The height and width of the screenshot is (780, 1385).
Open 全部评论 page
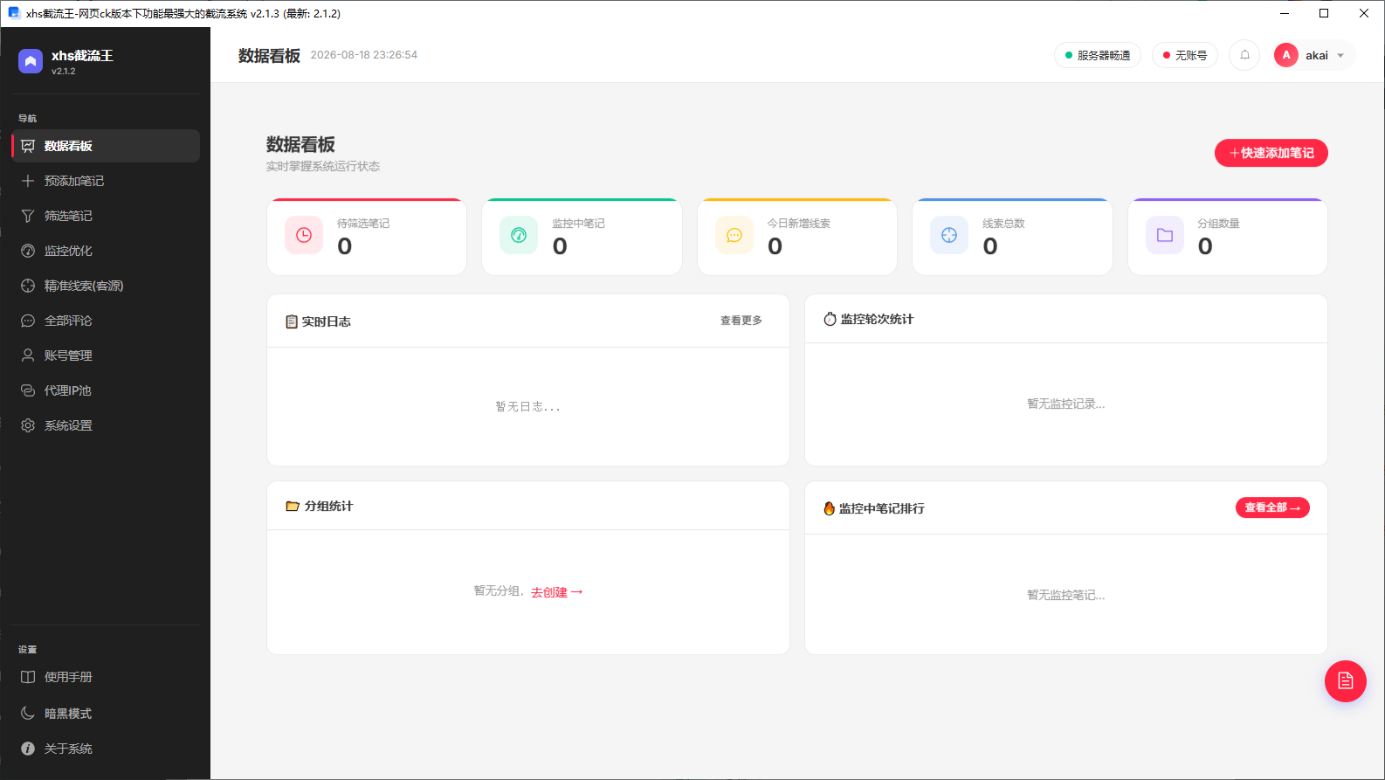[x=106, y=321]
